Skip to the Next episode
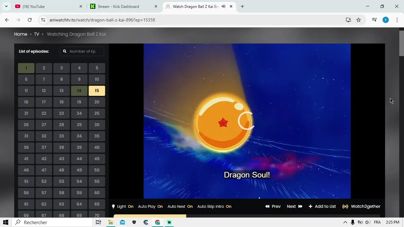 294,207
